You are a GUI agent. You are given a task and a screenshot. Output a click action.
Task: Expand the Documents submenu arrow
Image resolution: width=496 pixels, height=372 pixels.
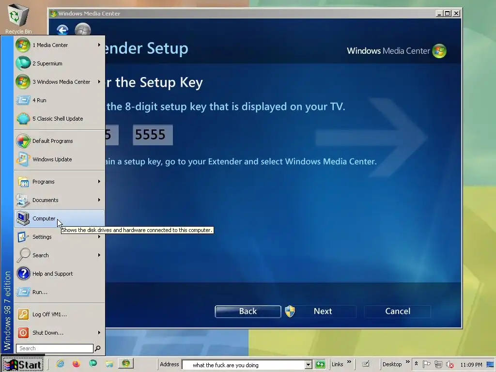pos(99,200)
